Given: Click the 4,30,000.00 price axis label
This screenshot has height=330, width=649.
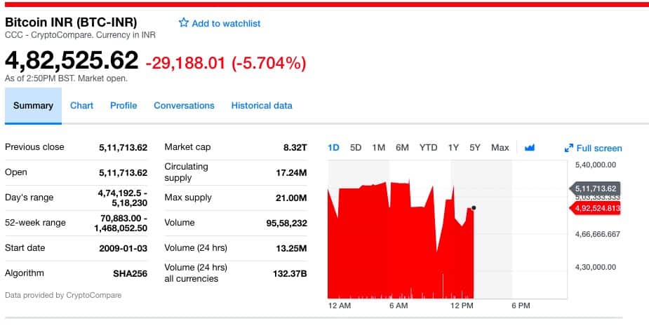Looking at the screenshot, I should click(596, 267).
